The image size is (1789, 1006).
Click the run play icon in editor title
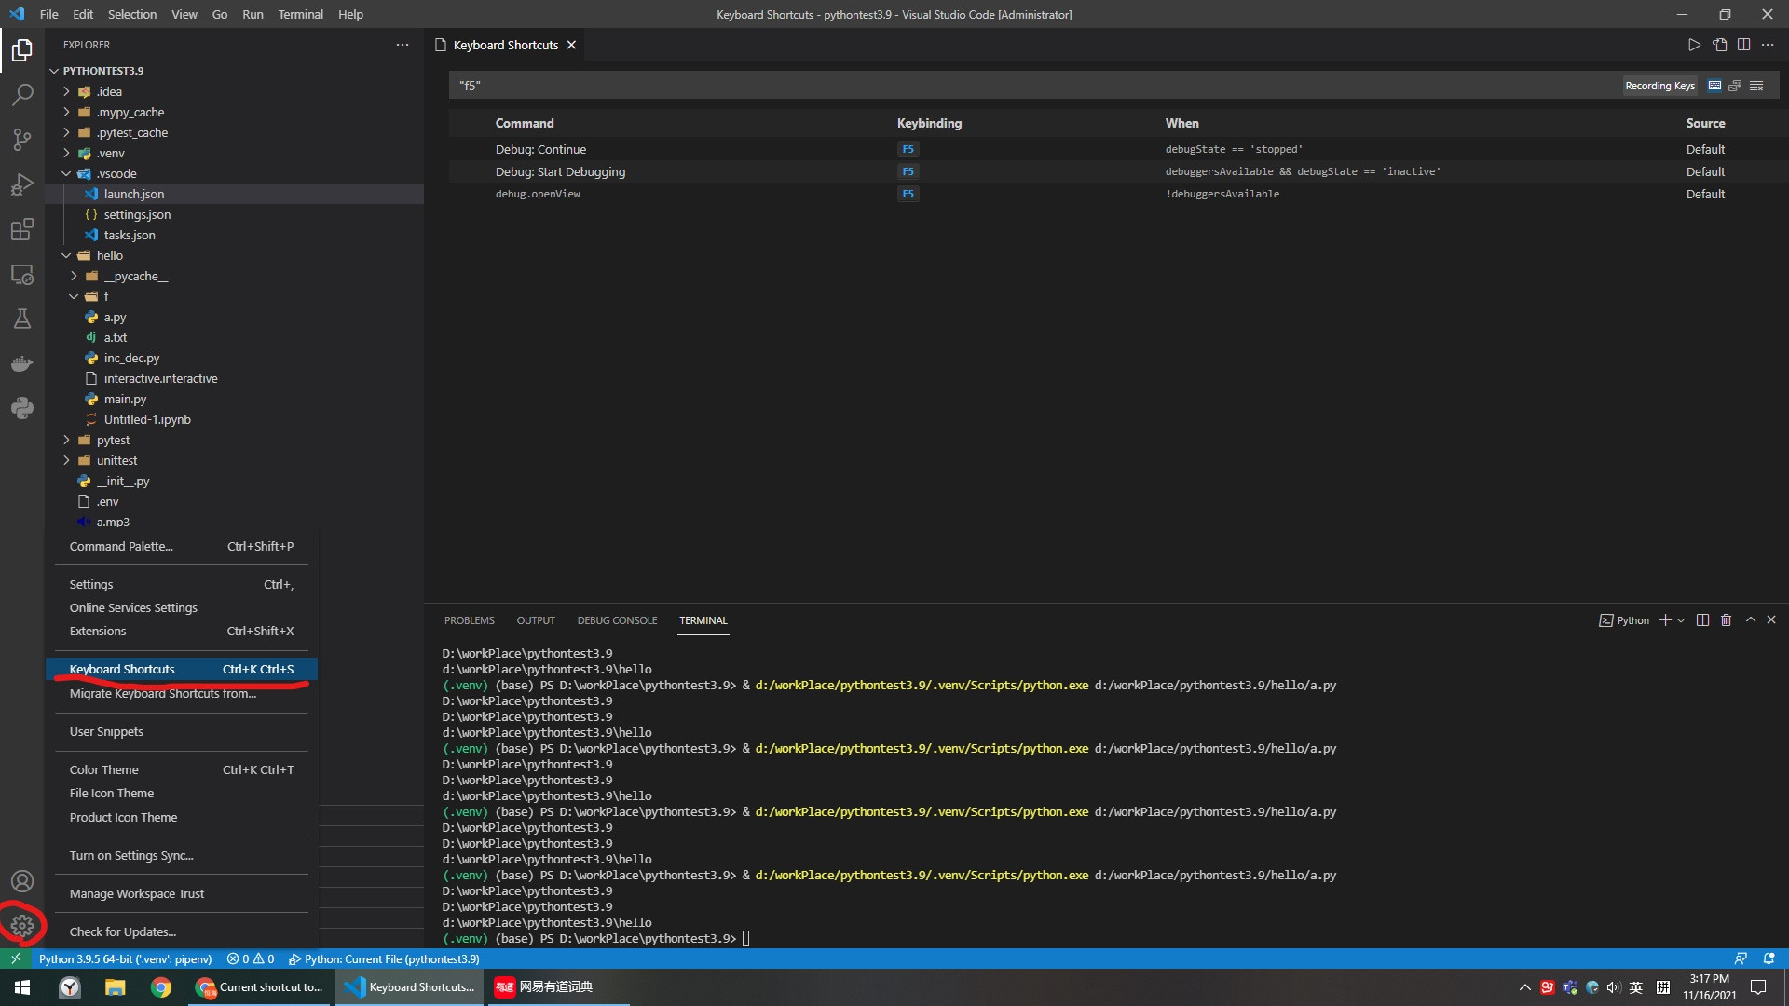pyautogui.click(x=1694, y=45)
